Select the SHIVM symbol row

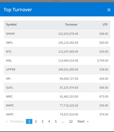coord(57,34)
